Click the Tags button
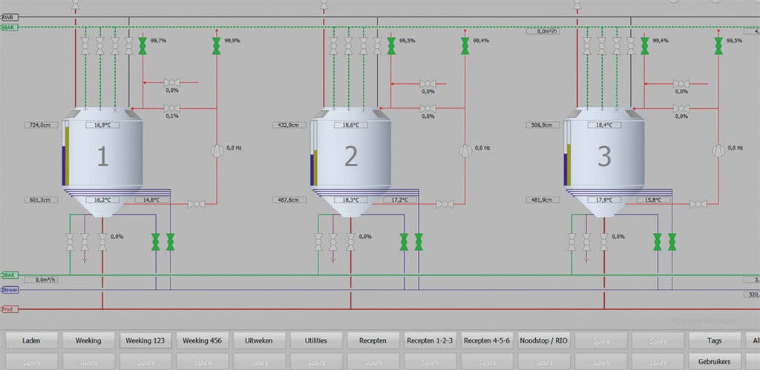Image resolution: width=760 pixels, height=370 pixels. coord(715,340)
